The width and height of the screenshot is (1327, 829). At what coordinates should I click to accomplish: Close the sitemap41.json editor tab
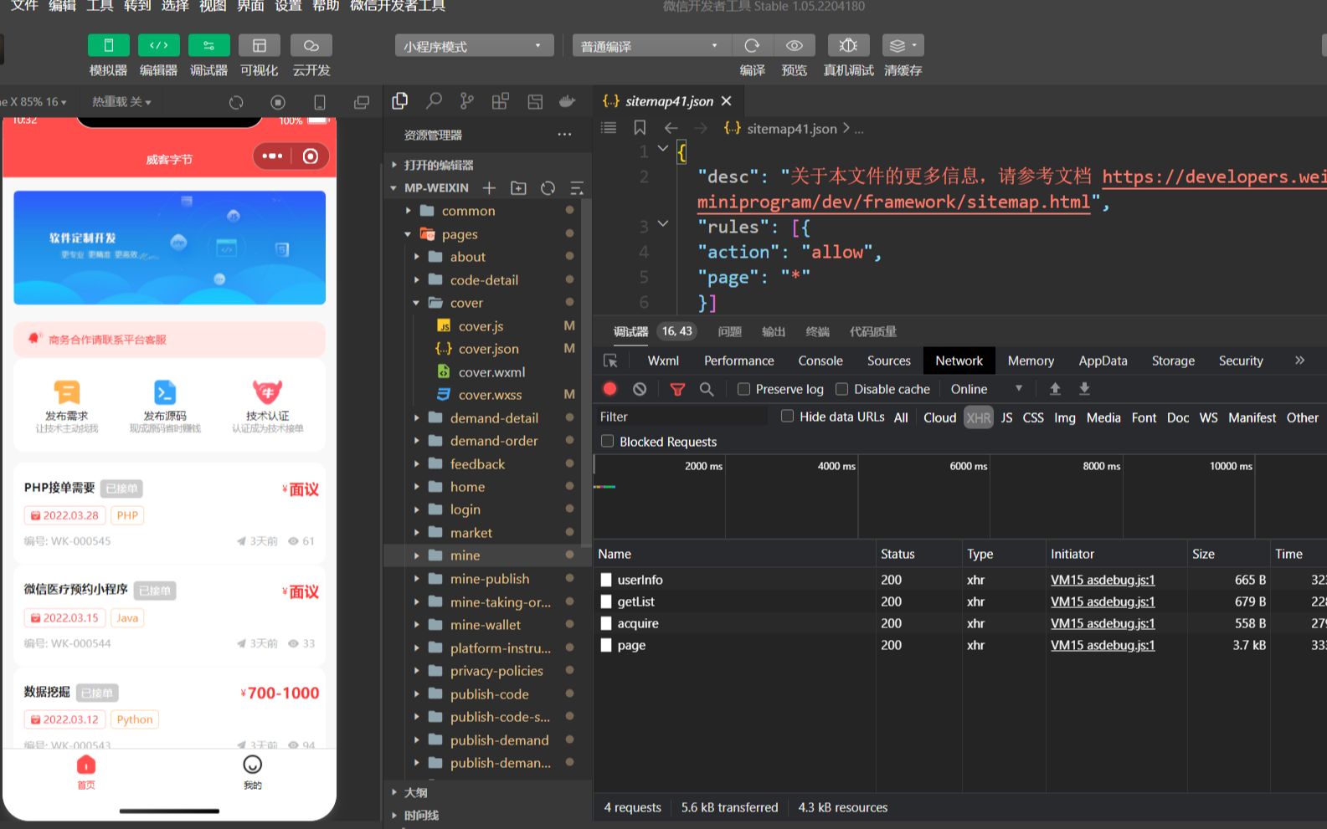(x=726, y=101)
